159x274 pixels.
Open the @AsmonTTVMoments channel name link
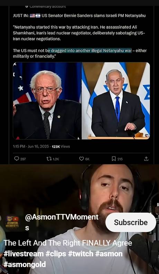(62, 222)
